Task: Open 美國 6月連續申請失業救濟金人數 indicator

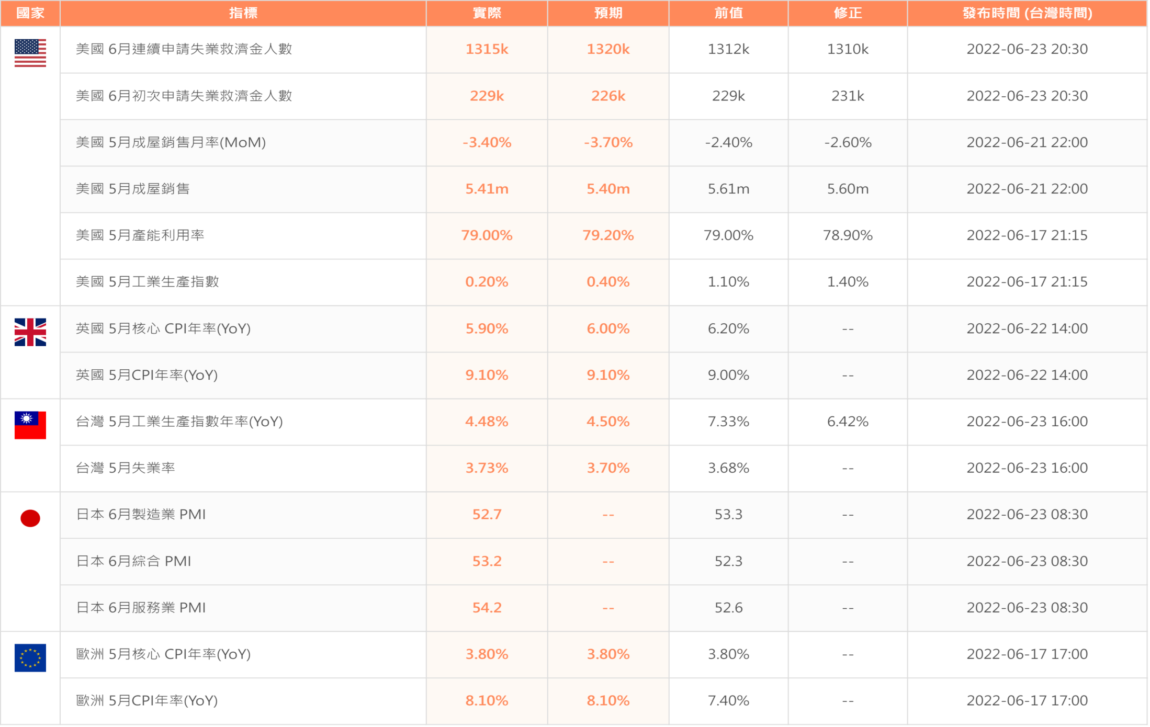Action: coord(184,49)
